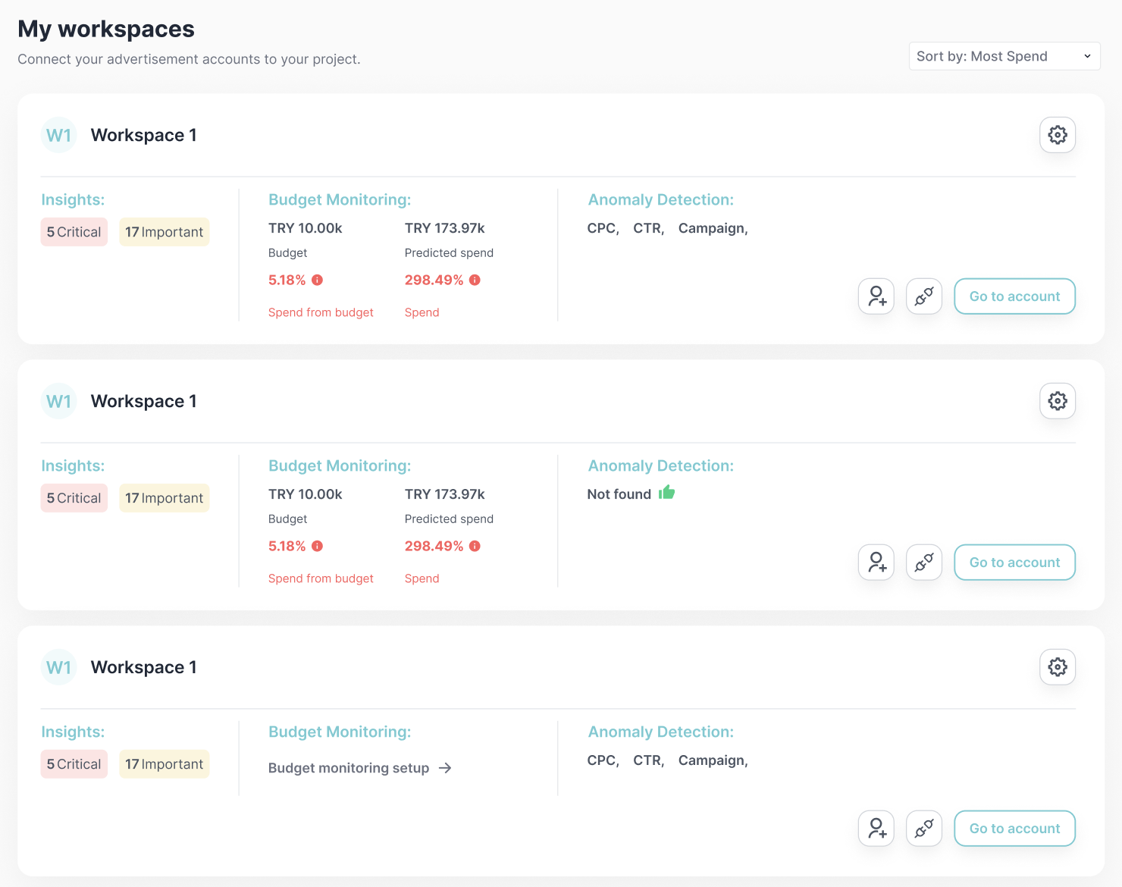The height and width of the screenshot is (887, 1122).
Task: Click 'TRY 173.97k' predicted spend in top card
Action: [445, 228]
